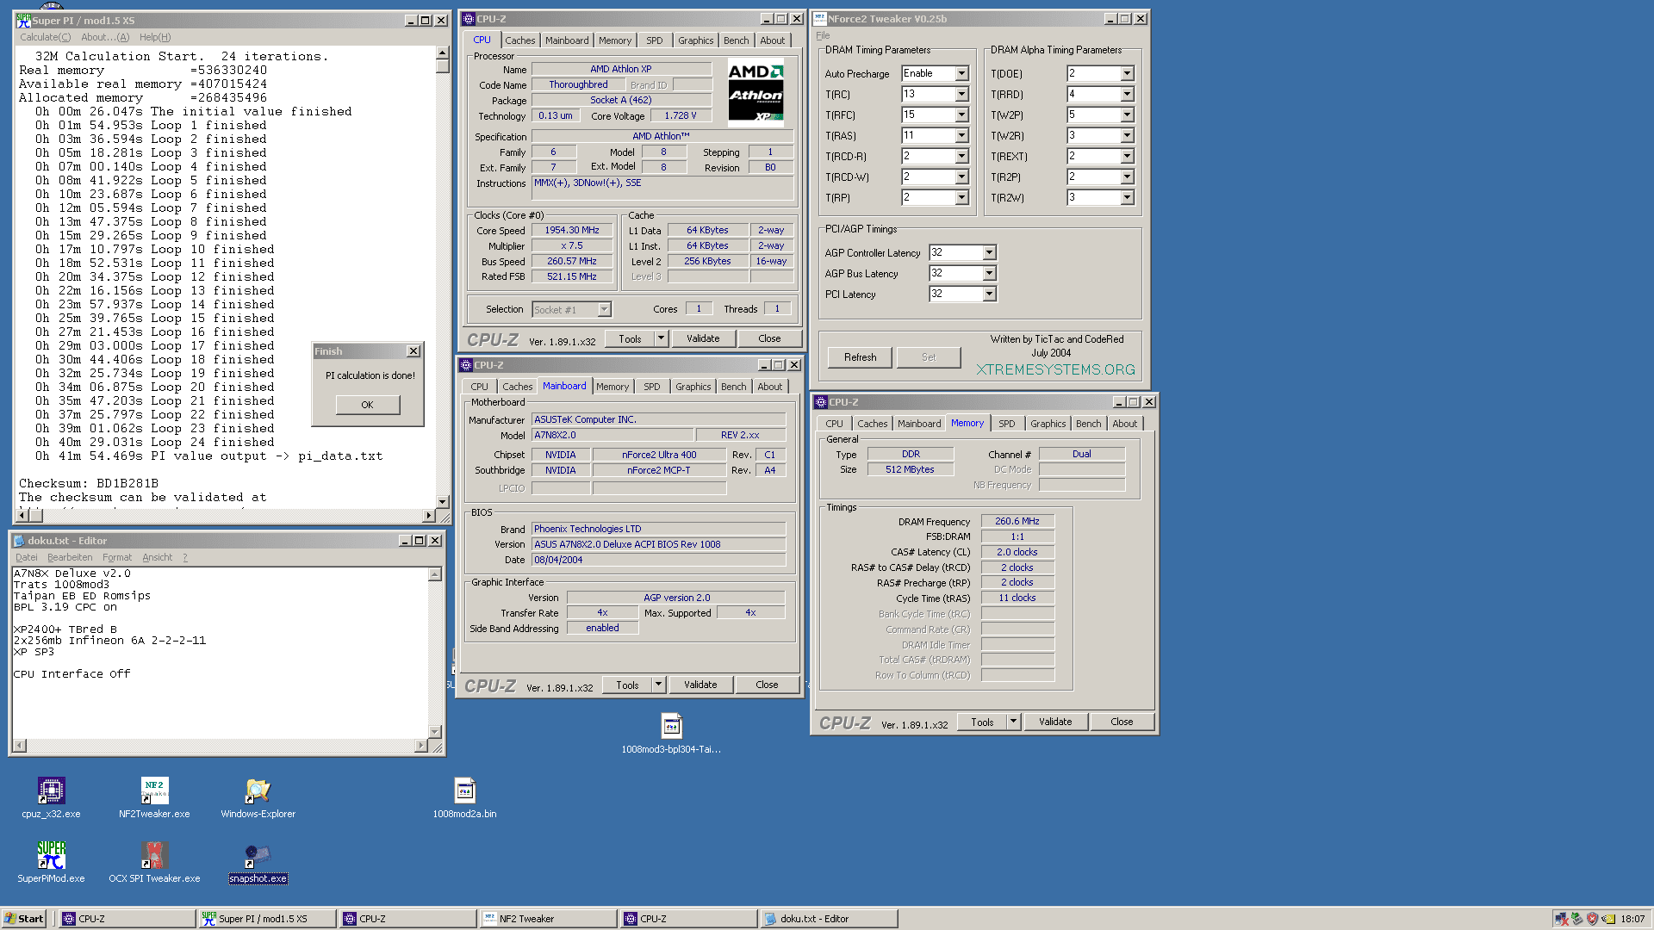Open the About menu in Super PI
The width and height of the screenshot is (1654, 930).
[105, 37]
